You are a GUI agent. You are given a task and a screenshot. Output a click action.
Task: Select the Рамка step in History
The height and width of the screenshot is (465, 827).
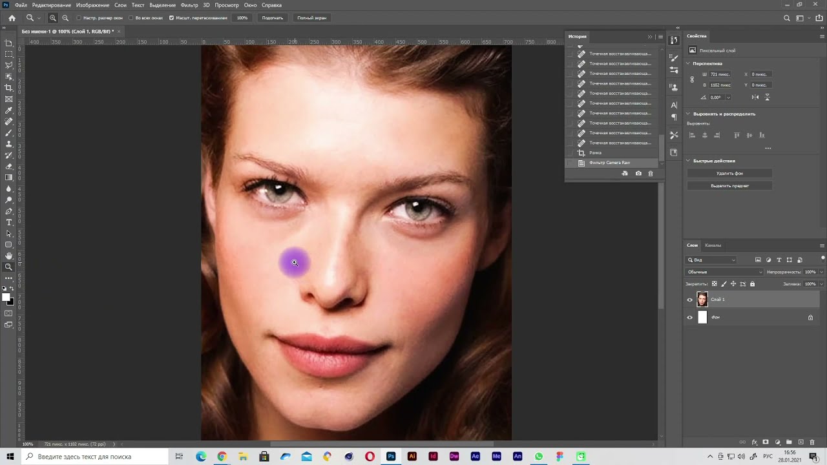click(595, 153)
